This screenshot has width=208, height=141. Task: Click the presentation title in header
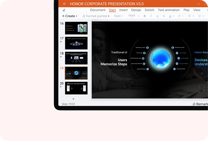[107, 4]
